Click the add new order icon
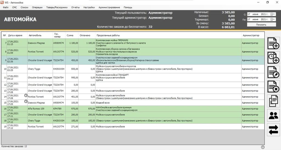The width and height of the screenshot is (281, 150). (273, 43)
